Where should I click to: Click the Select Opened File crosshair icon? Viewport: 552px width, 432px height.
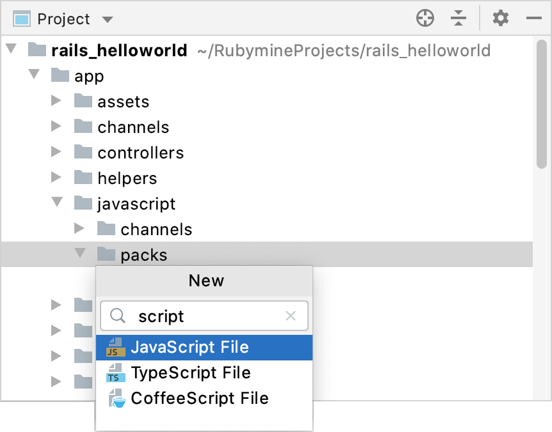pyautogui.click(x=425, y=18)
